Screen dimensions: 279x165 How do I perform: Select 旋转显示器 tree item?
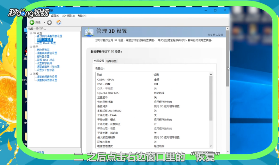[43, 56]
